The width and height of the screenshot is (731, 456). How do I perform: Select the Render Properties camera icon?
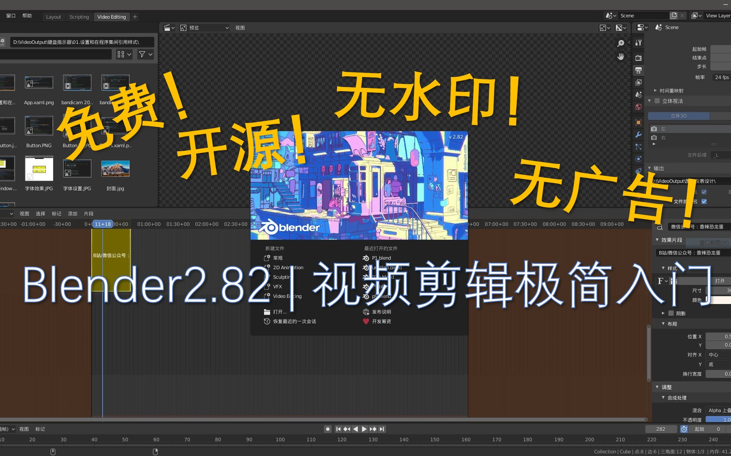click(639, 57)
